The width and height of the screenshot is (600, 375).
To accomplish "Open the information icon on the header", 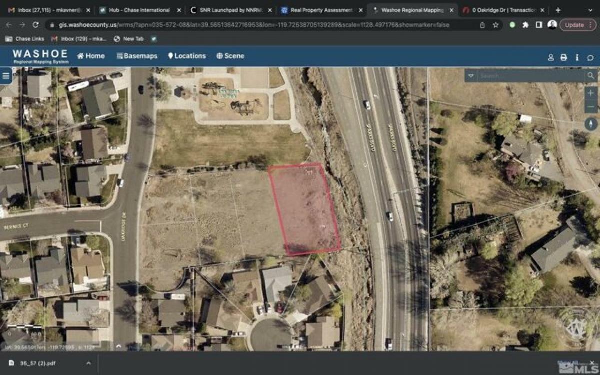I will (x=577, y=57).
